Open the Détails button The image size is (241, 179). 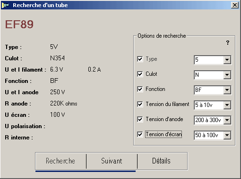162,161
